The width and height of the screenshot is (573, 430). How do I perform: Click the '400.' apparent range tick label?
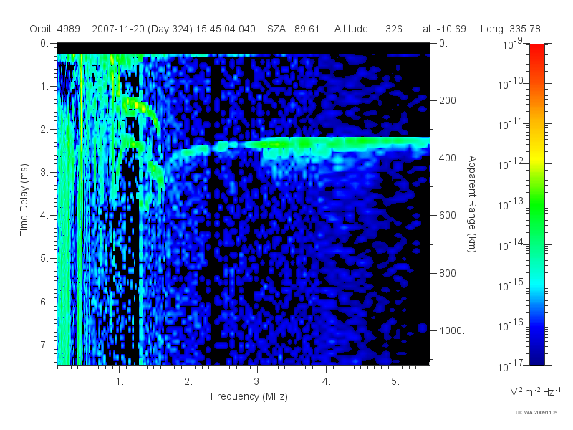449,158
